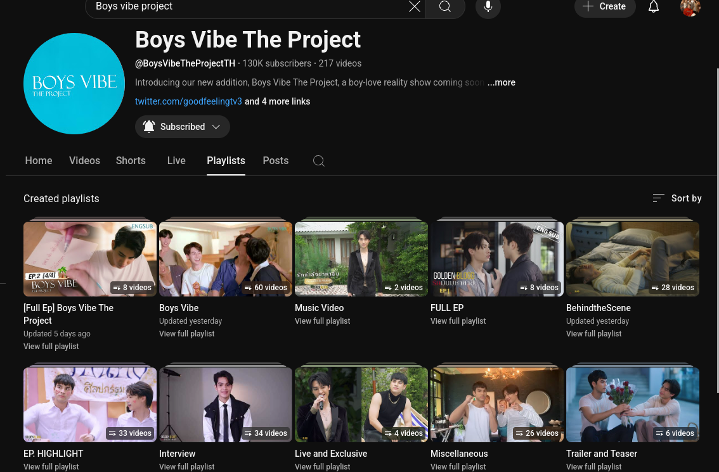This screenshot has height=472, width=719.
Task: Switch to the Posts tab
Action: click(x=276, y=160)
